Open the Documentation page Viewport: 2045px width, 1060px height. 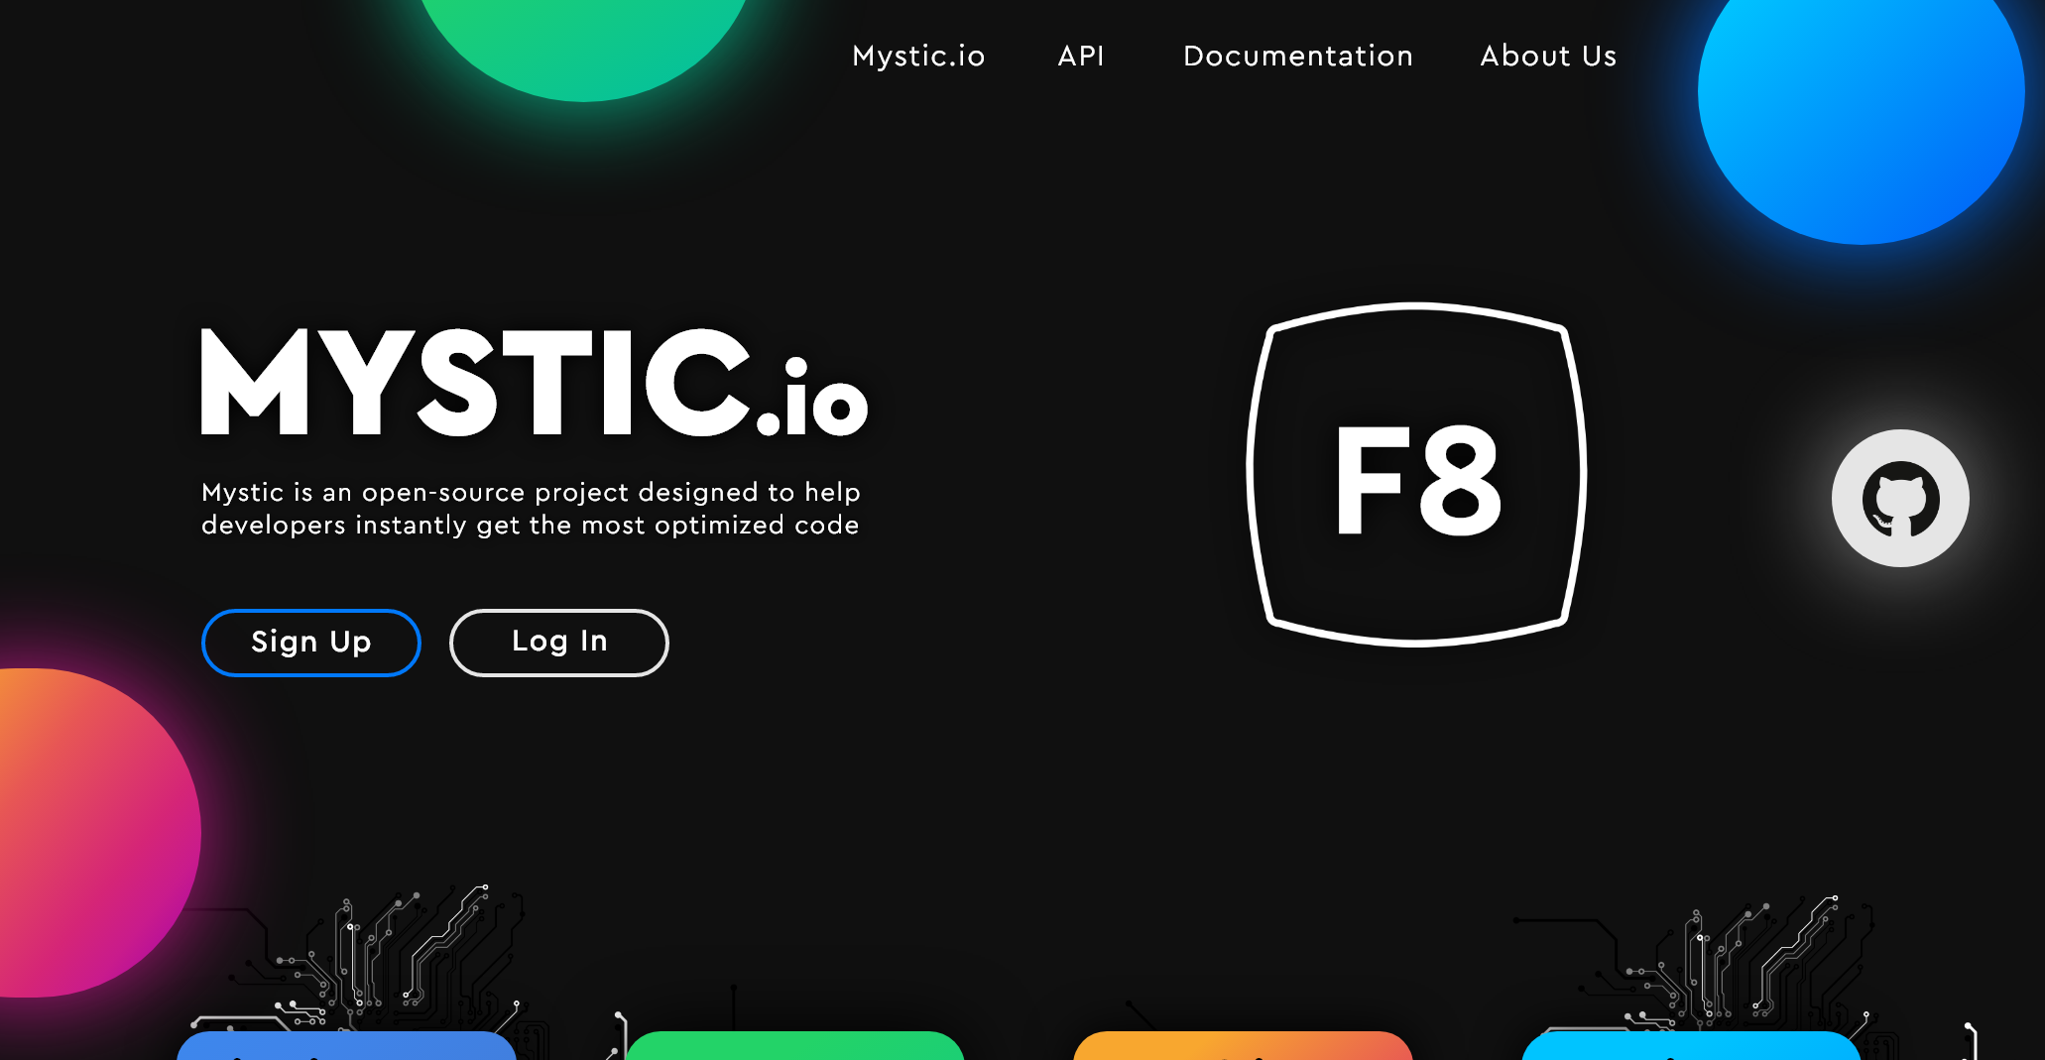point(1298,57)
